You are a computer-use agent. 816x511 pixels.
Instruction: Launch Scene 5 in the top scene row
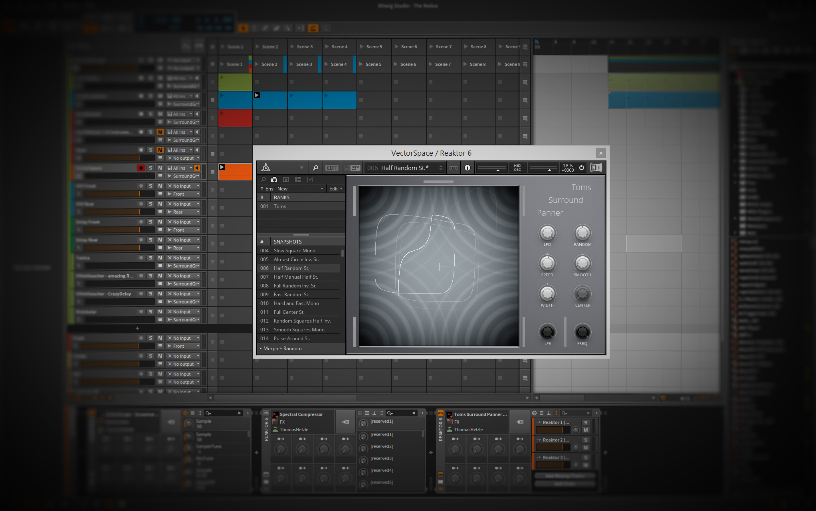tap(362, 47)
